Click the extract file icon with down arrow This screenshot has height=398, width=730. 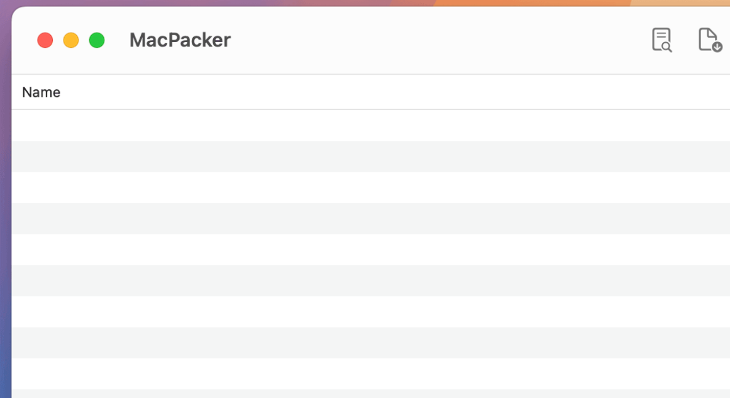coord(709,40)
